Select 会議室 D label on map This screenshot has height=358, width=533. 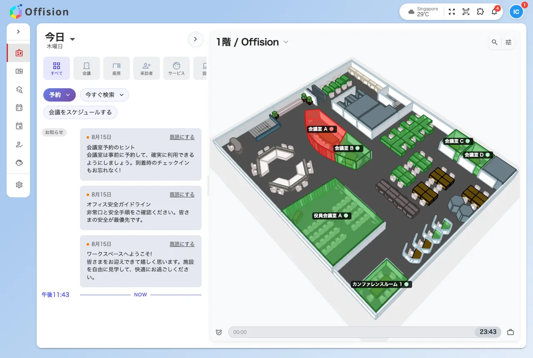[477, 155]
